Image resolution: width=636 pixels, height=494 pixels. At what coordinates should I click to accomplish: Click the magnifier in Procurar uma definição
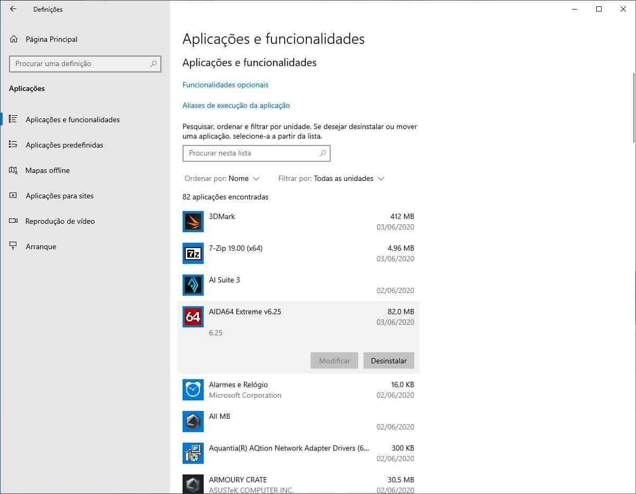pos(153,63)
